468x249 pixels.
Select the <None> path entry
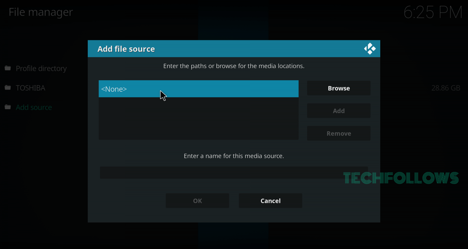point(199,89)
